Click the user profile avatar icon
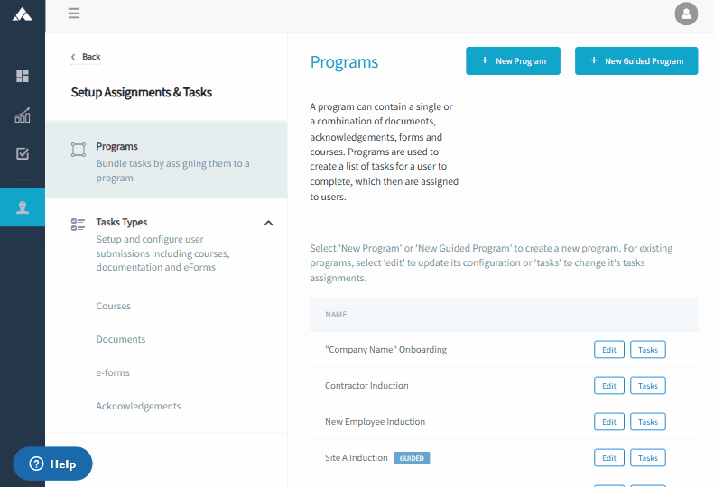This screenshot has width=714, height=487. 686,14
